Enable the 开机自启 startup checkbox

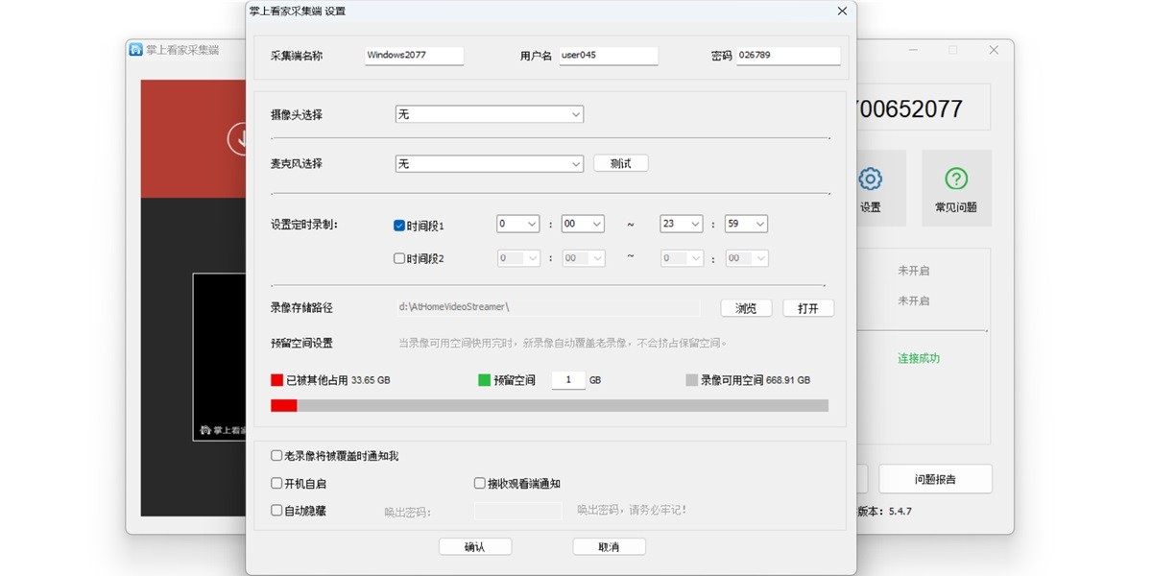click(x=276, y=483)
